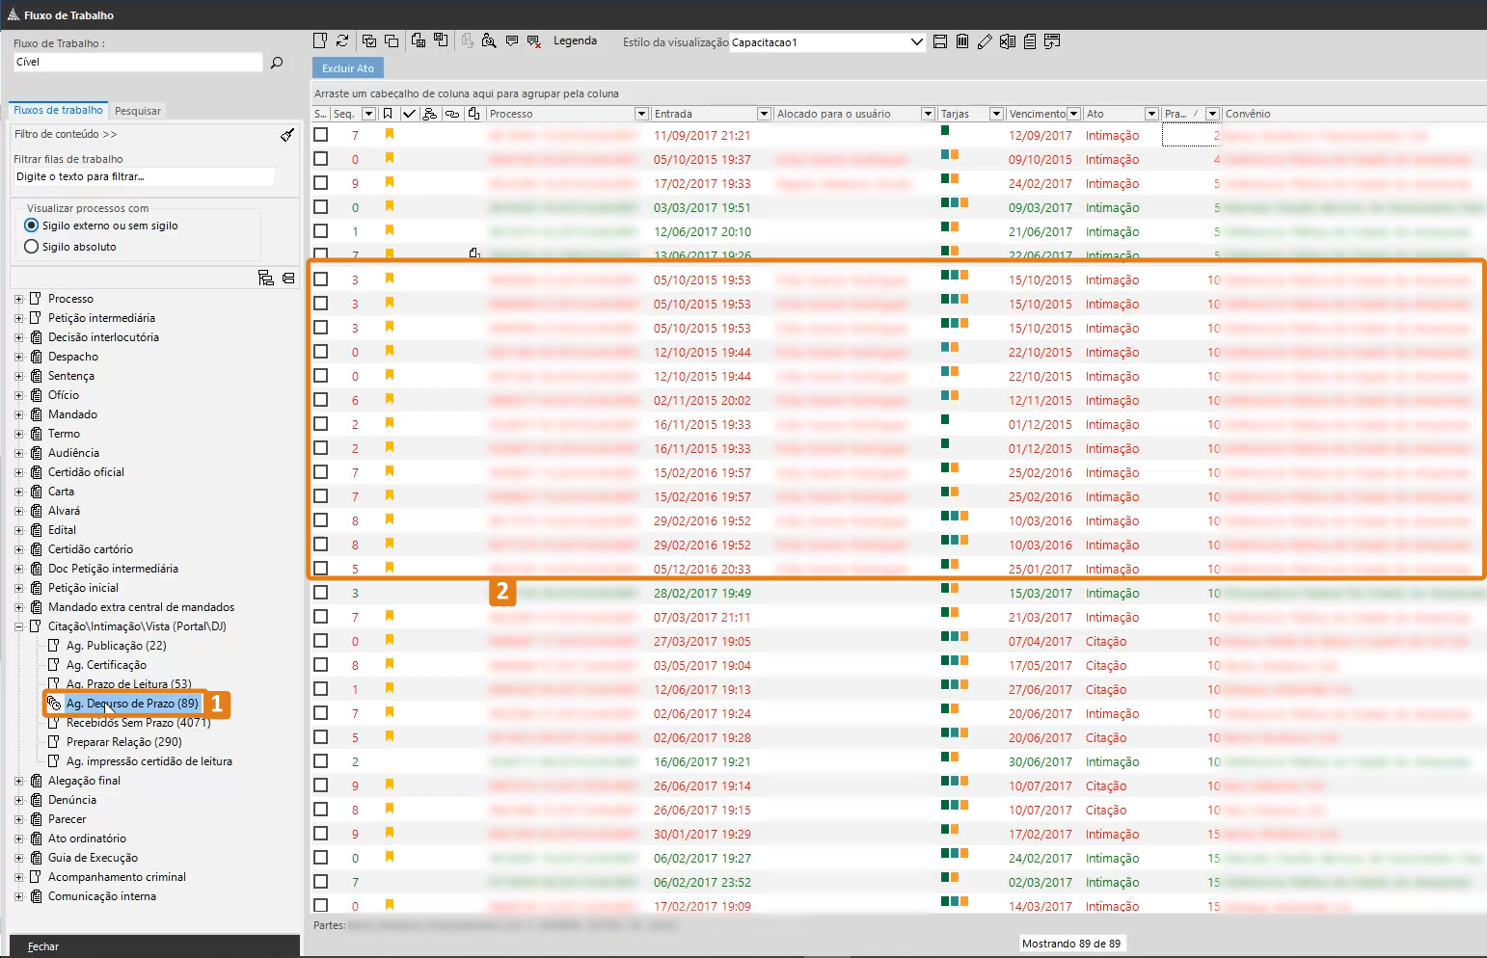This screenshot has height=958, width=1487.
Task: Select the 'Sigilo externo ou sem sigilo' radio
Action: 31,226
